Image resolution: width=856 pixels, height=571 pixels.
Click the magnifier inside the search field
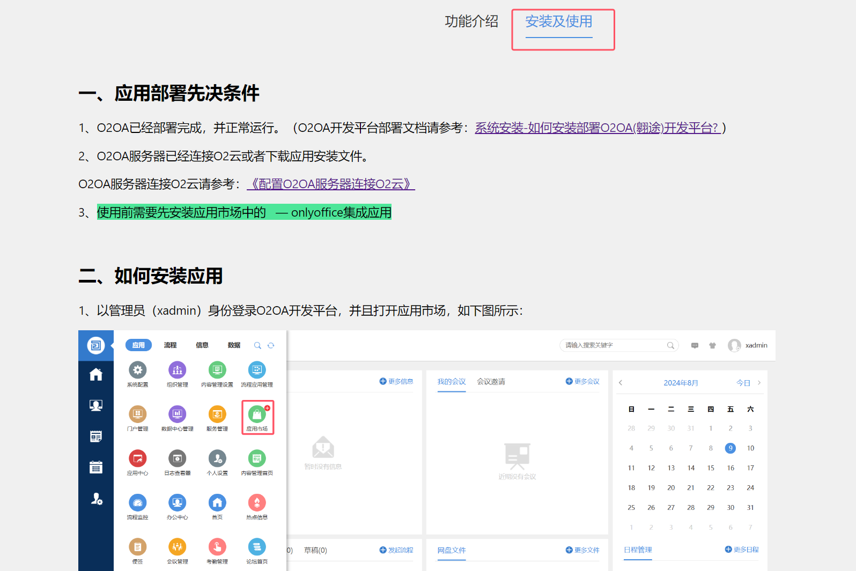coord(670,345)
